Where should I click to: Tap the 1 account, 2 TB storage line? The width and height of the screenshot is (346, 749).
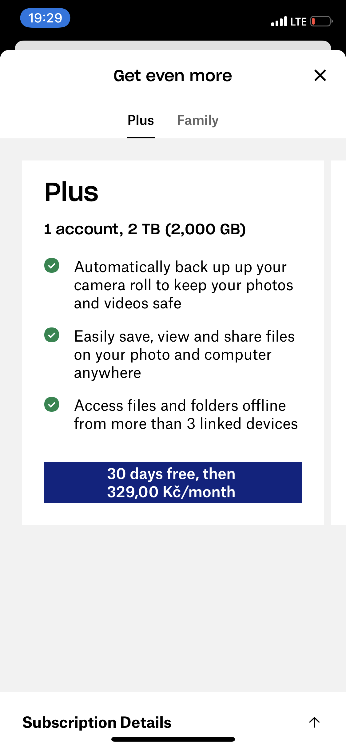coord(145,229)
